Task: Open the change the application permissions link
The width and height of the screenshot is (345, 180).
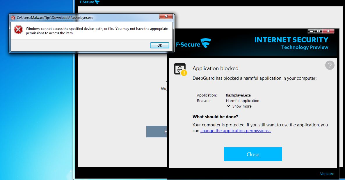Action: point(236,131)
